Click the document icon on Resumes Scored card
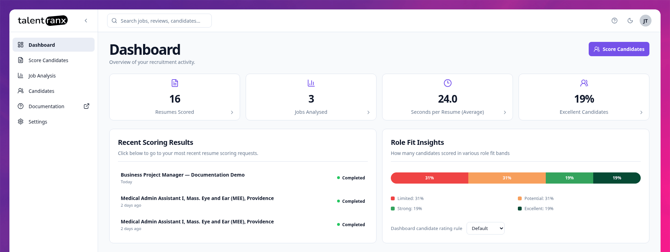The image size is (670, 252). (x=175, y=83)
